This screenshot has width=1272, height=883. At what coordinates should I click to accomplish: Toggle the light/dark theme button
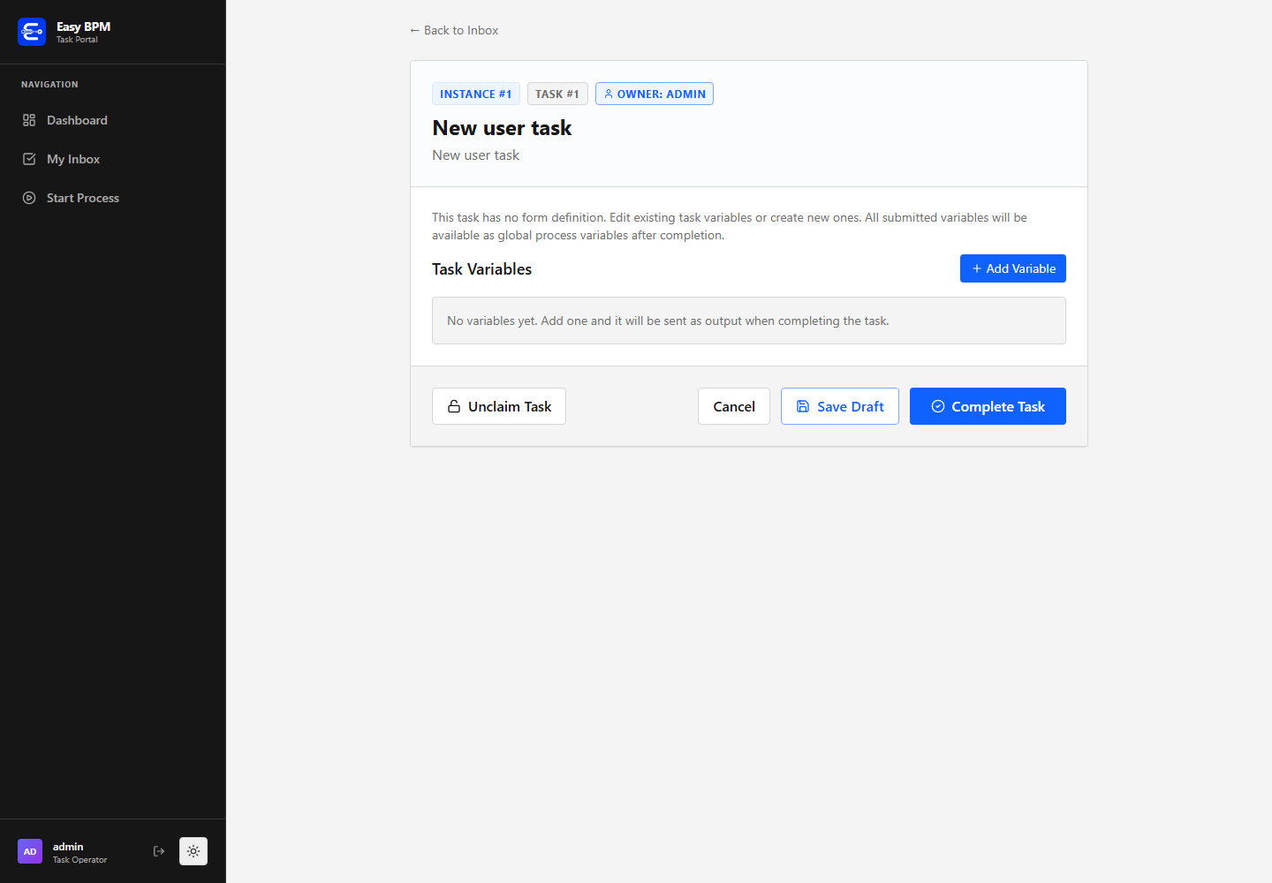pyautogui.click(x=193, y=851)
